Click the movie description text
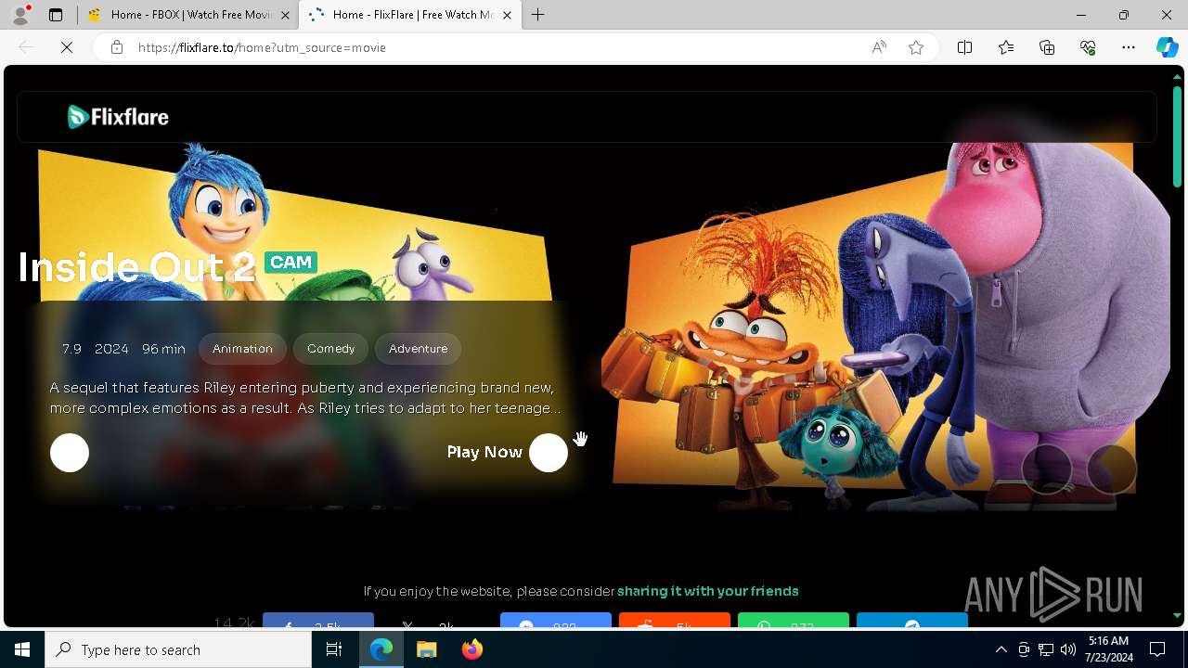Screen dimensions: 1188x668 point(305,398)
